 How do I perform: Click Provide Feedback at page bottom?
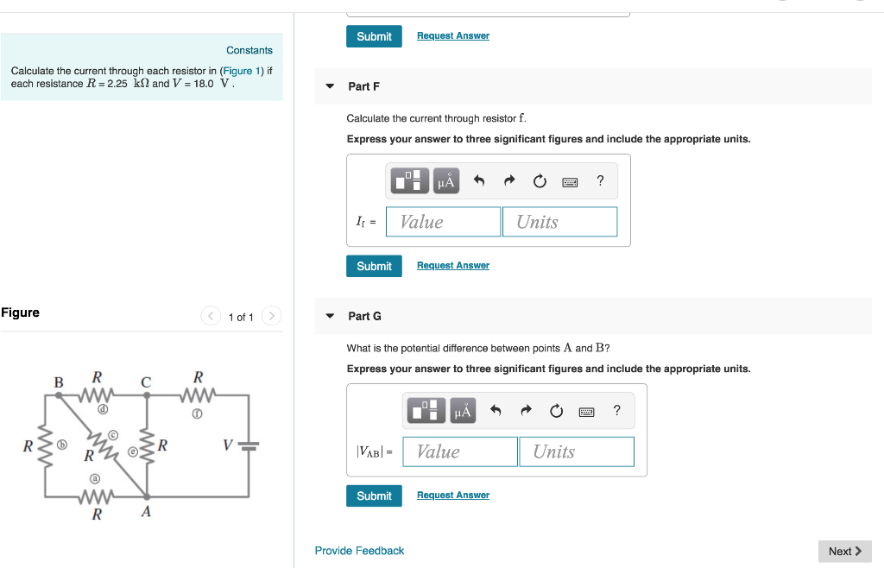click(x=359, y=550)
